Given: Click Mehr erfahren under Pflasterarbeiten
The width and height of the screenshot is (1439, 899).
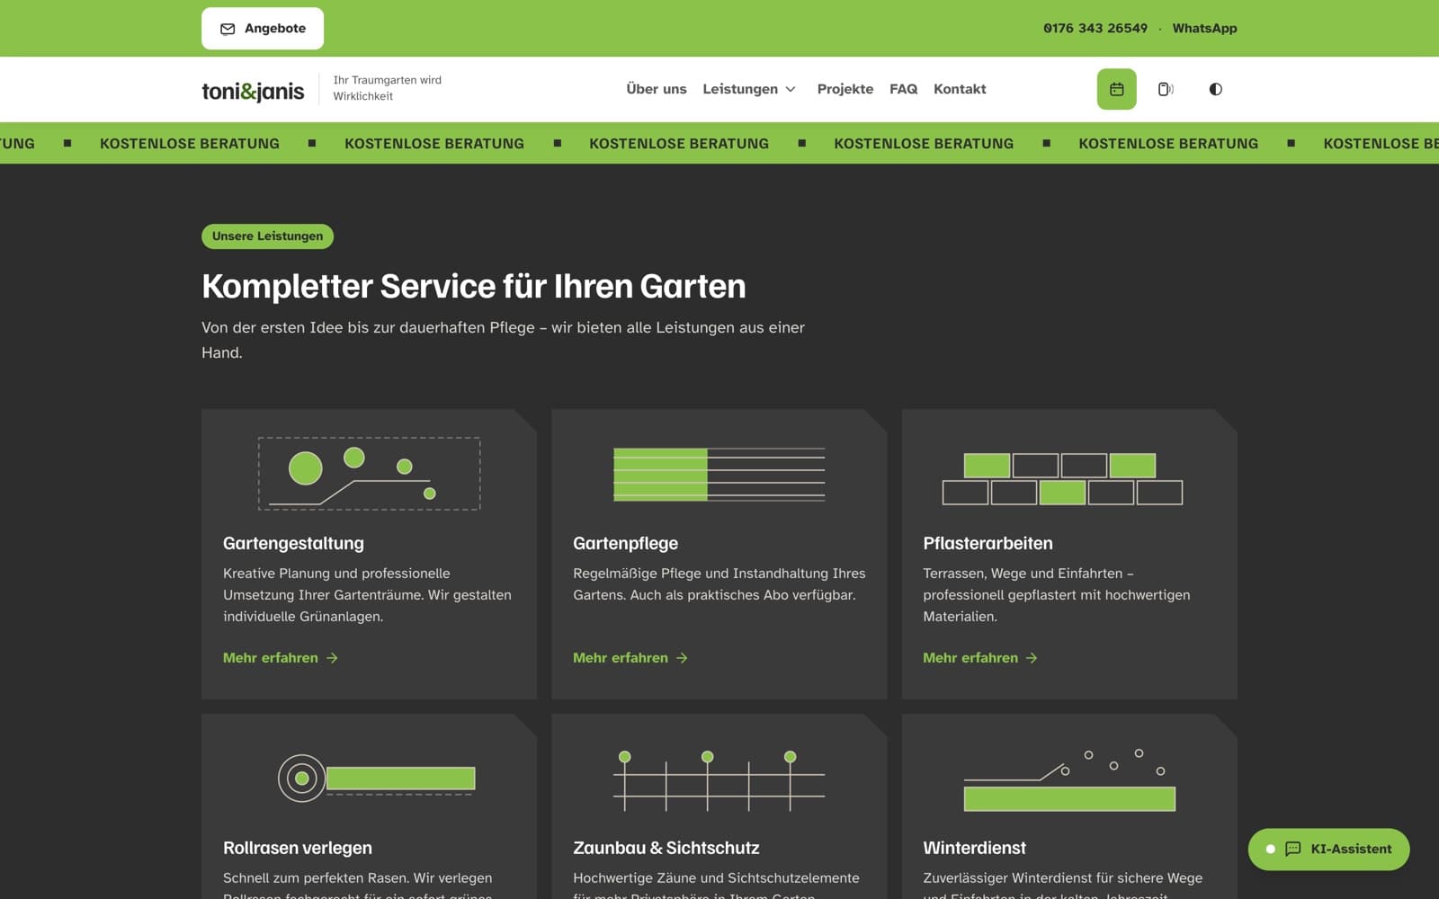Looking at the screenshot, I should tap(980, 658).
